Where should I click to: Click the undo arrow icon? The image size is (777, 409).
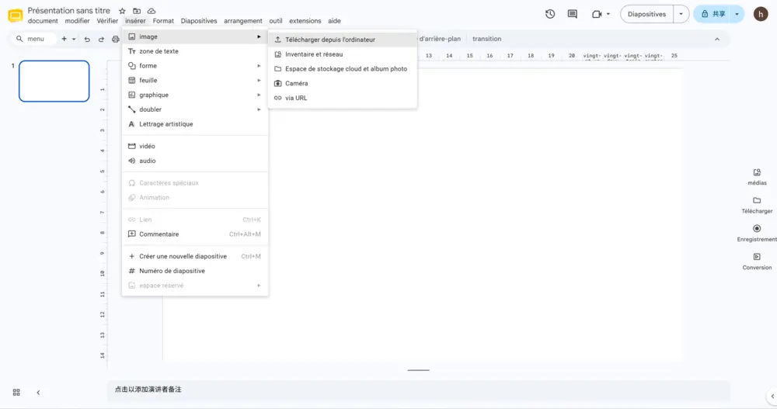pos(87,39)
